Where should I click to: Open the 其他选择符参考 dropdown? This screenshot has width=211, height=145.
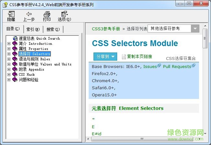pyautogui.click(x=173, y=28)
